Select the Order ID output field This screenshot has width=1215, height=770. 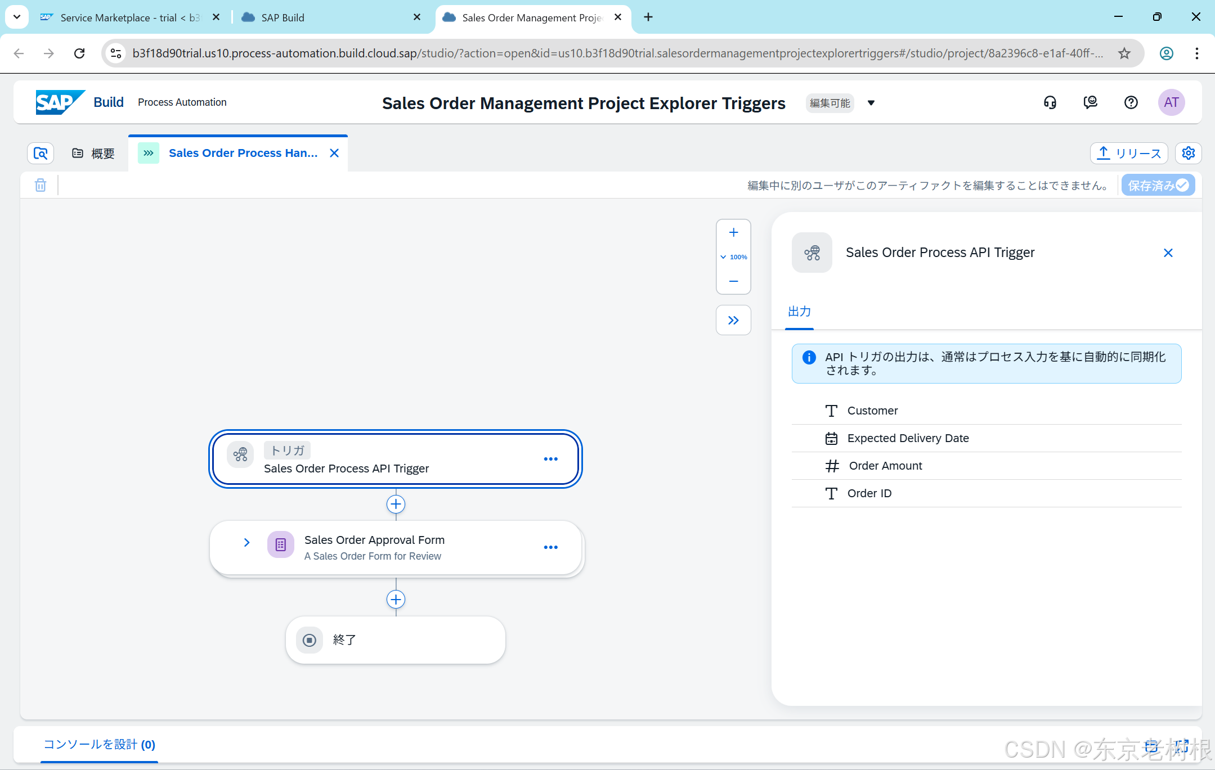click(986, 493)
